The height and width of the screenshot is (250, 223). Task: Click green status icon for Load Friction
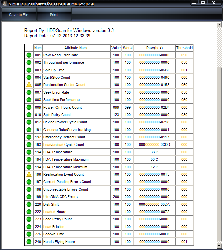pos(29,227)
